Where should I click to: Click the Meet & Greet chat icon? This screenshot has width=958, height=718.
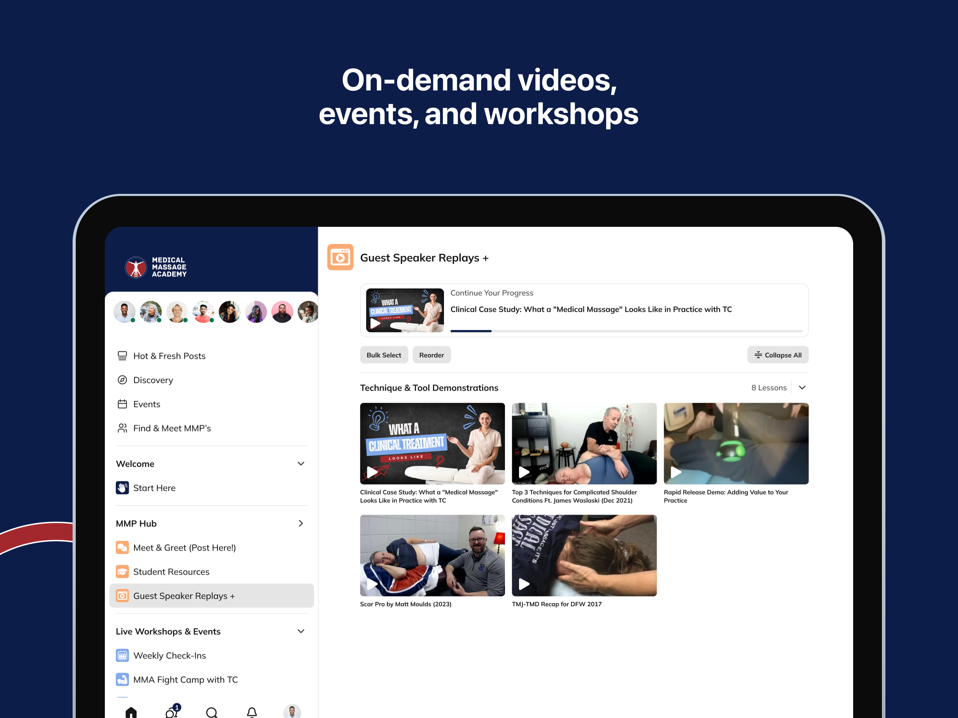click(122, 547)
